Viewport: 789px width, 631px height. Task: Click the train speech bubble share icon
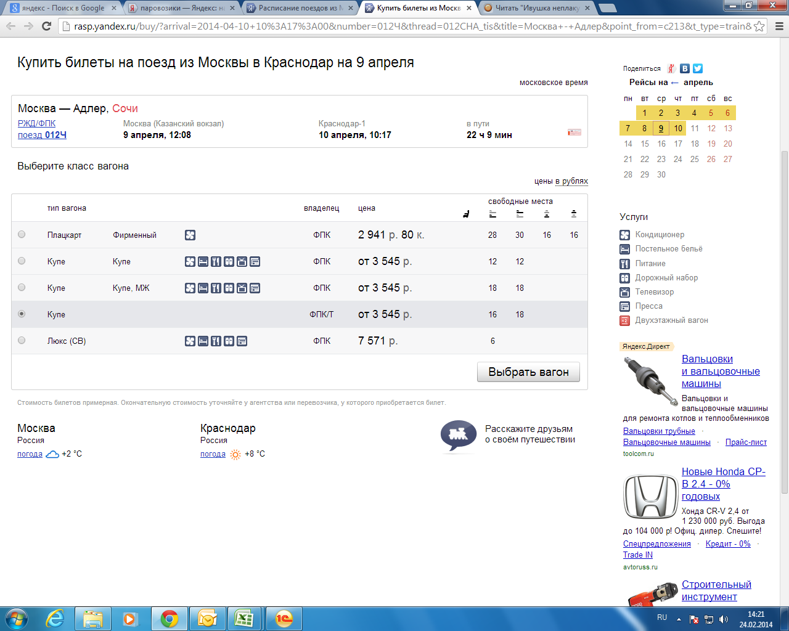click(458, 435)
